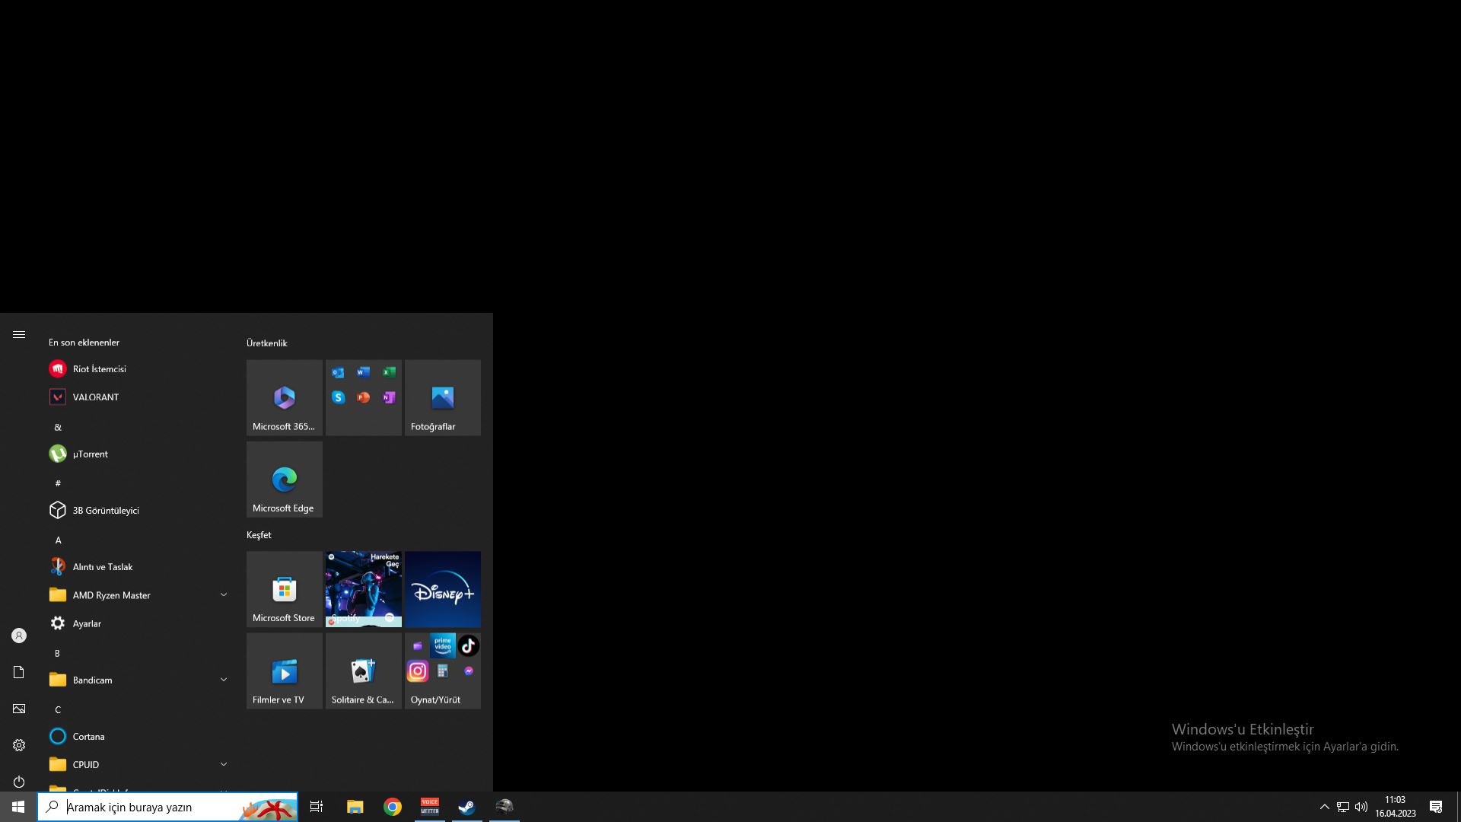Click the Windows Start button
The image size is (1461, 822).
18,807
